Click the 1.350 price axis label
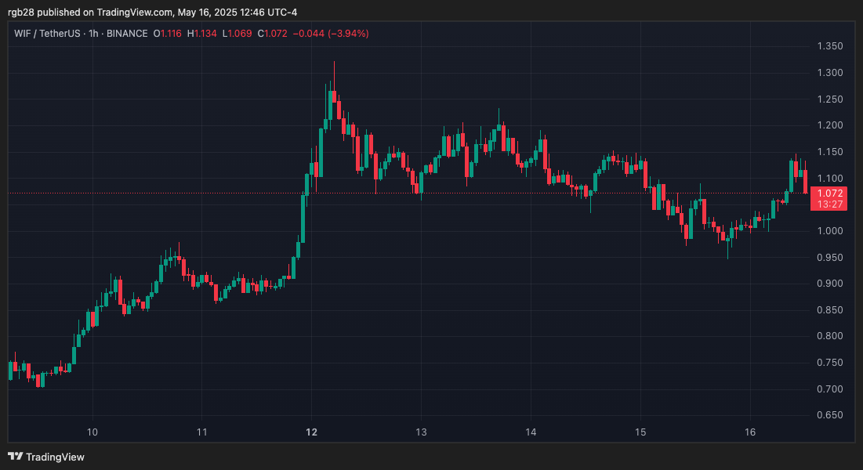The image size is (863, 470). click(x=830, y=46)
